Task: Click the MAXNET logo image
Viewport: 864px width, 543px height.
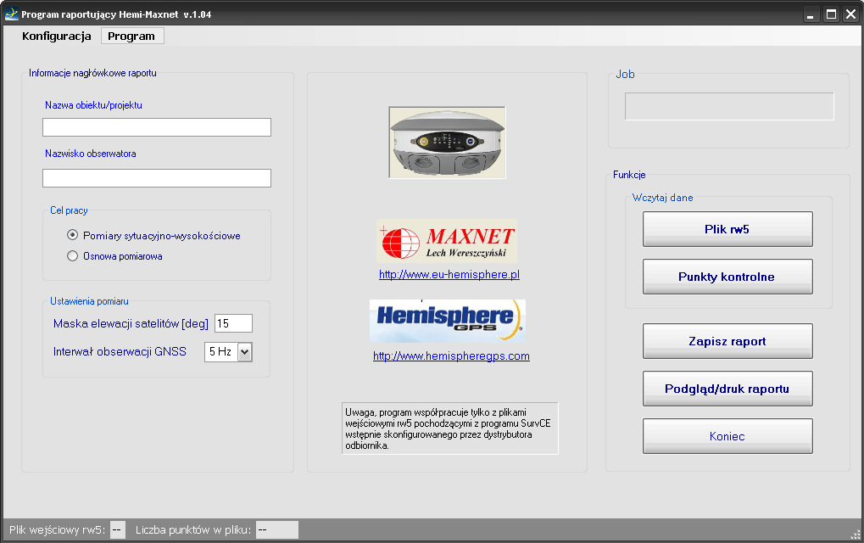Action: (447, 241)
